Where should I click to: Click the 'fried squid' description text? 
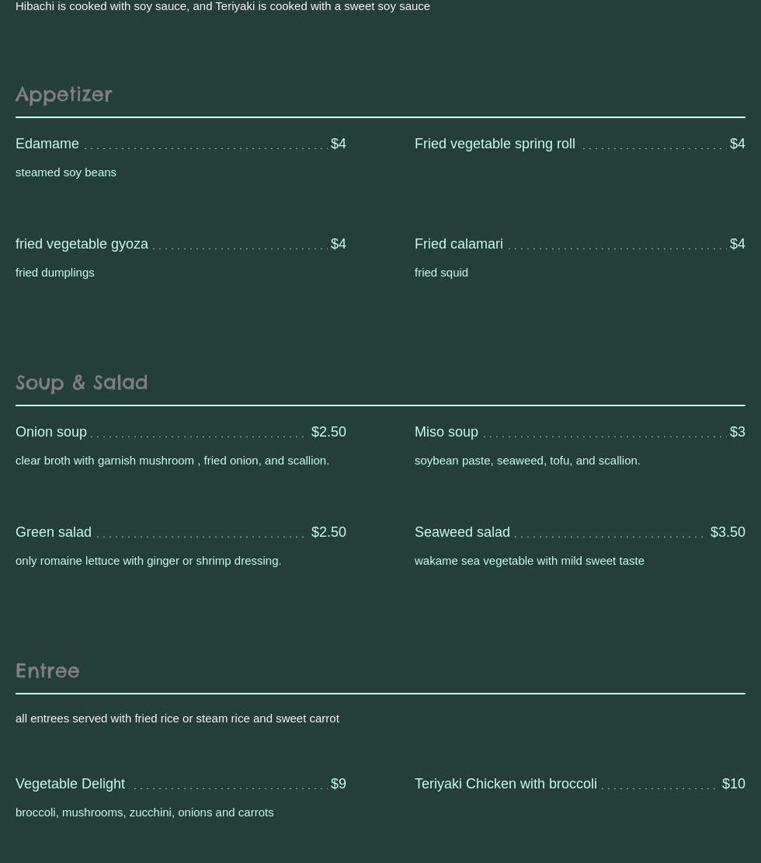click(441, 273)
